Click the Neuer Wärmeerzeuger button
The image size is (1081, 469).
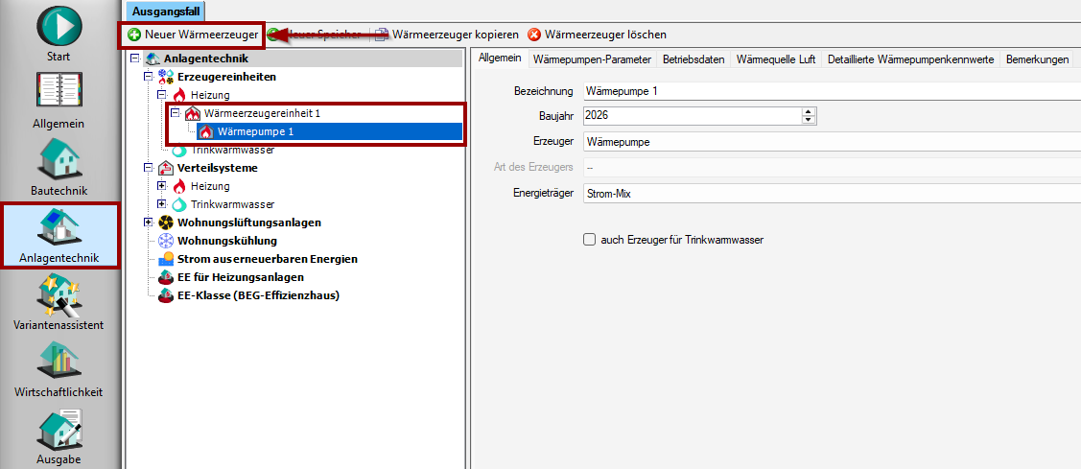coord(194,35)
